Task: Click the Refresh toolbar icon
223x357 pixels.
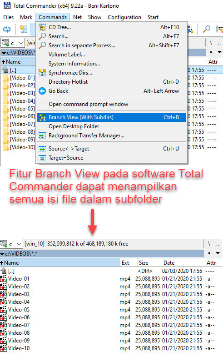Action: [x=7, y=29]
